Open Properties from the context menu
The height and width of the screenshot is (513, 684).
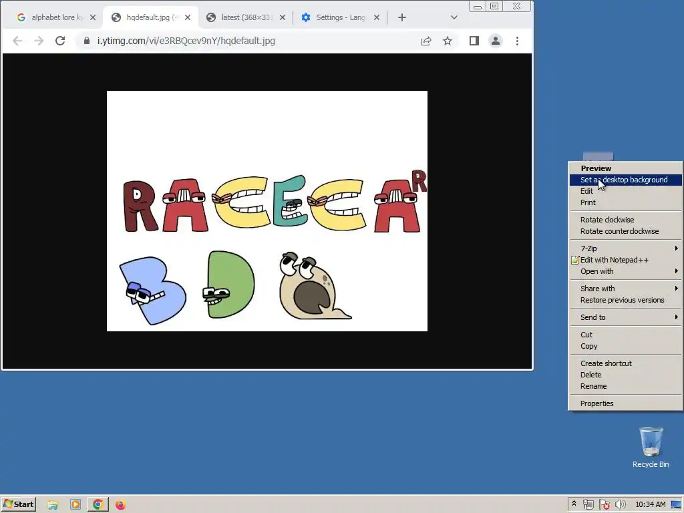pyautogui.click(x=625, y=403)
